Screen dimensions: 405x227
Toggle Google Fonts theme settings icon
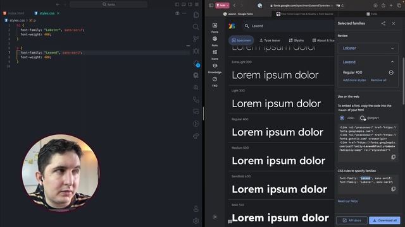215,217
